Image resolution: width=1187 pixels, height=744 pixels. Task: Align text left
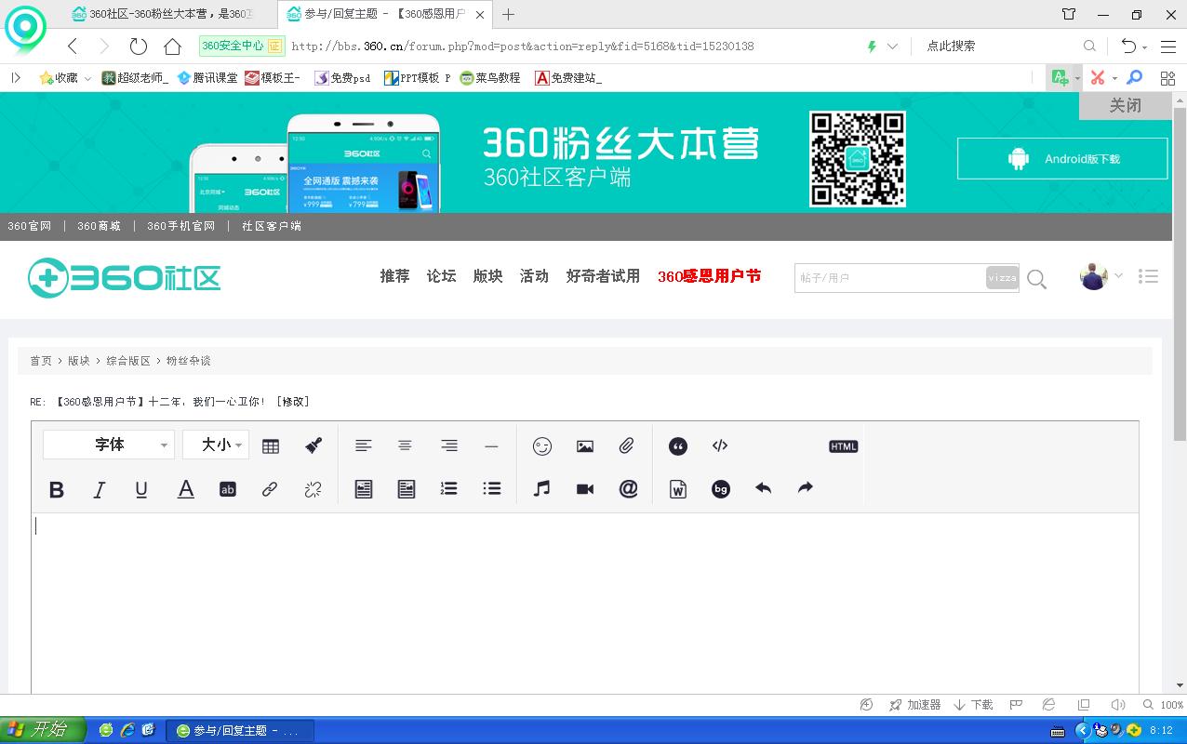pyautogui.click(x=364, y=446)
